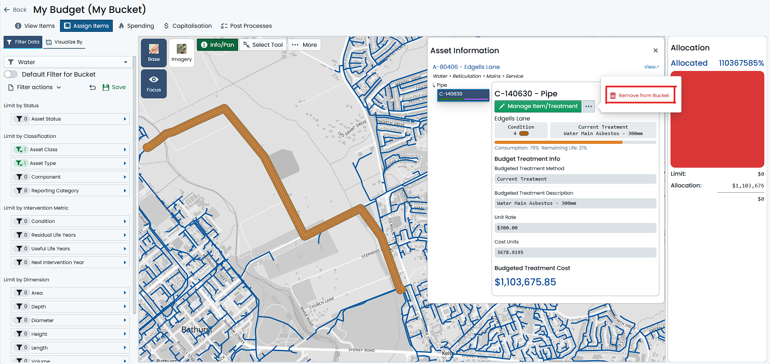This screenshot has height=364, width=770.
Task: Expand the Next Intervention Year filter
Action: point(70,262)
